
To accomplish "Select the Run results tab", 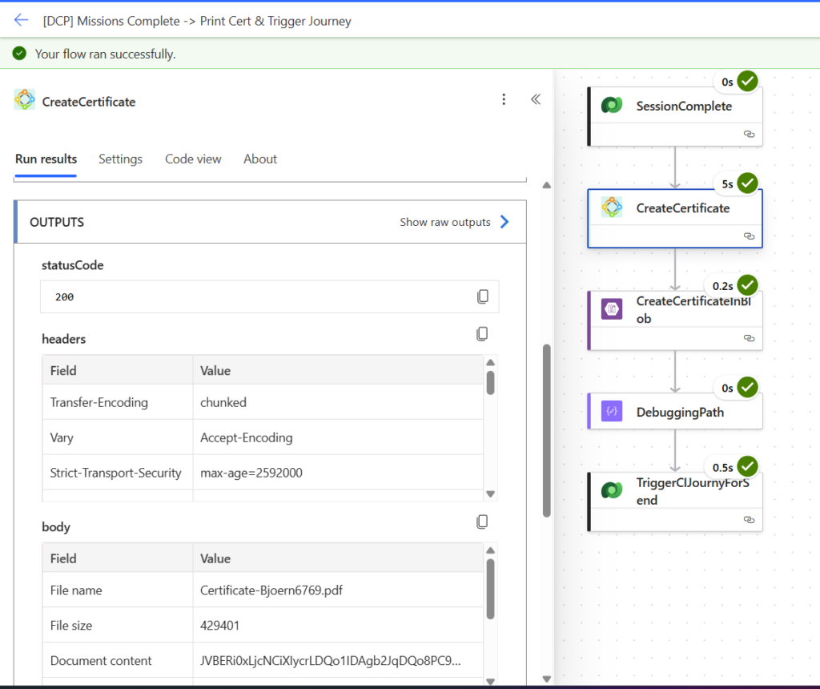I will pyautogui.click(x=46, y=159).
